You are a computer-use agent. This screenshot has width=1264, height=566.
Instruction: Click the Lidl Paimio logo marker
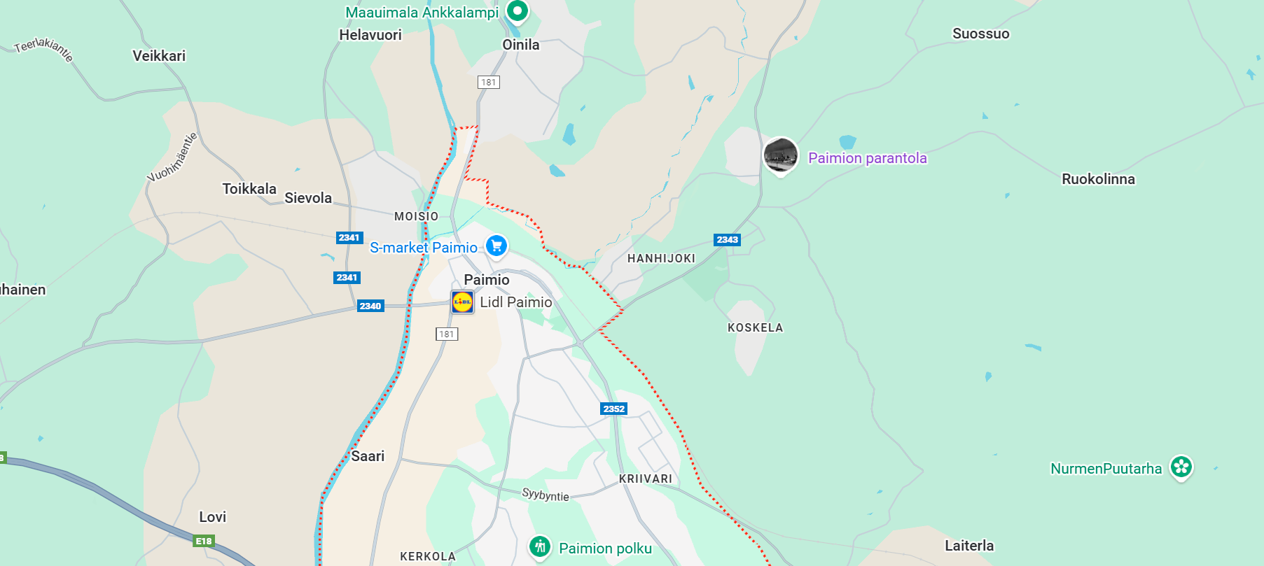[x=462, y=302]
